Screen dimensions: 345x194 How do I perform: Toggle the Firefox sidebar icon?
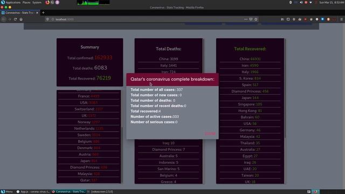click(288, 19)
